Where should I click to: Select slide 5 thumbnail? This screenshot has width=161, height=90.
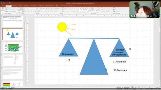13,60
